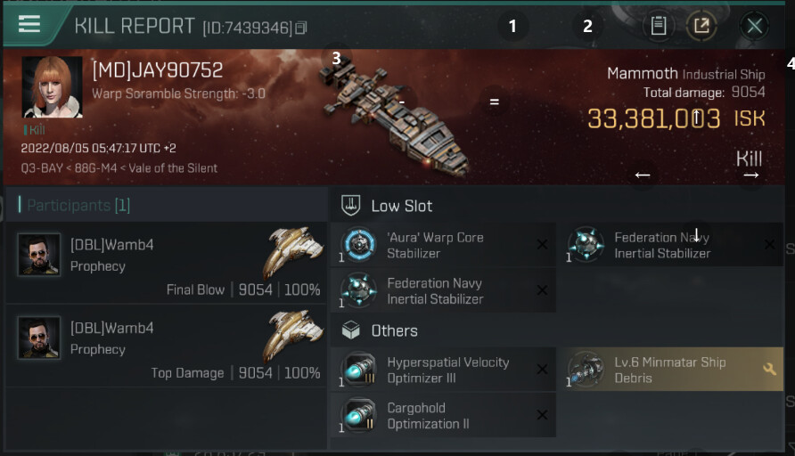Click the wrench icon on Minmatar Ship Debris
The height and width of the screenshot is (456, 795).
tap(770, 370)
